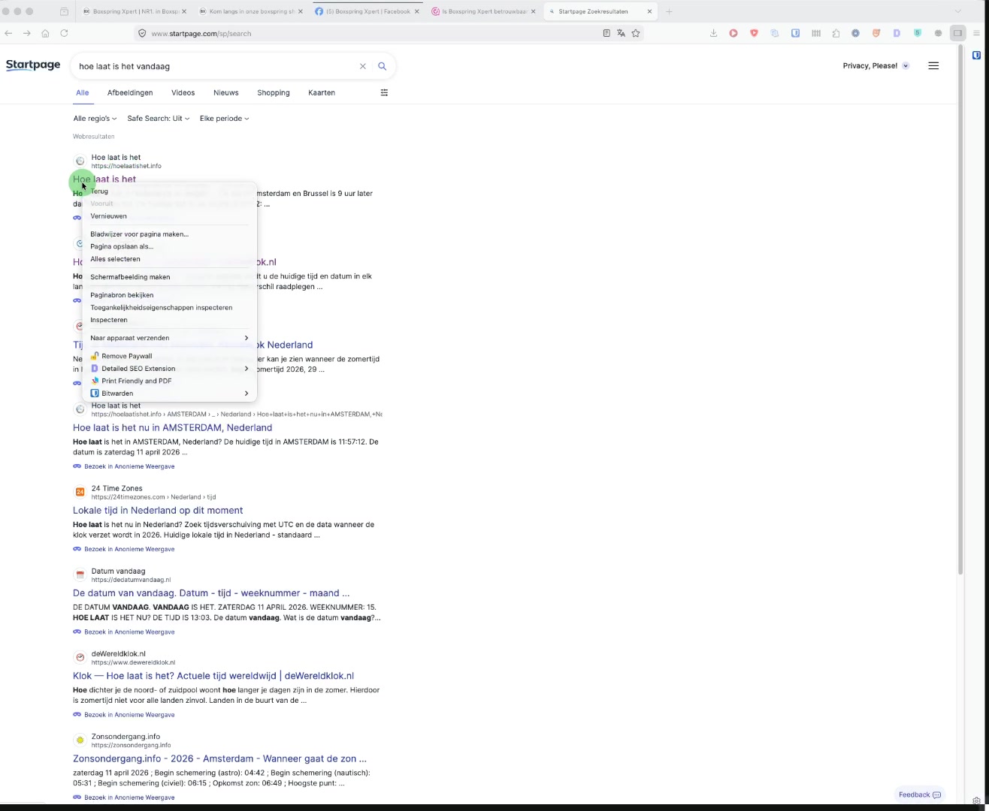Open the Lokale tijd in Nederland result link

158,511
